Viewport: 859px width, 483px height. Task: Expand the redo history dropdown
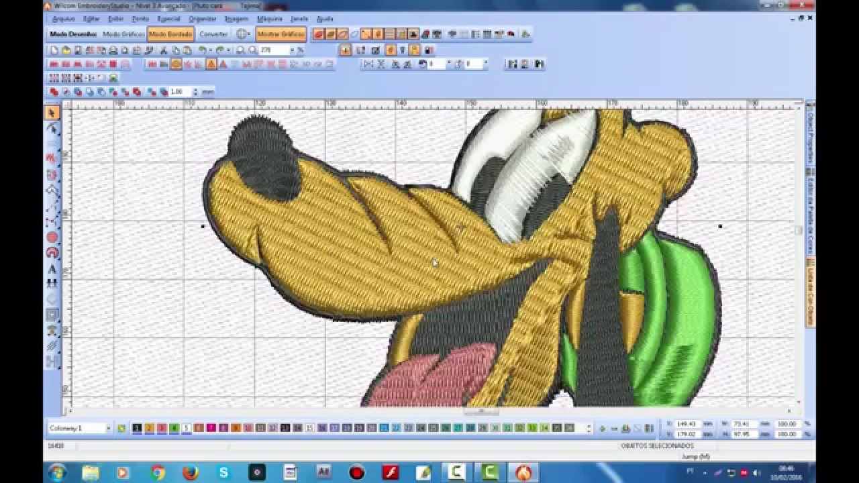click(x=228, y=50)
